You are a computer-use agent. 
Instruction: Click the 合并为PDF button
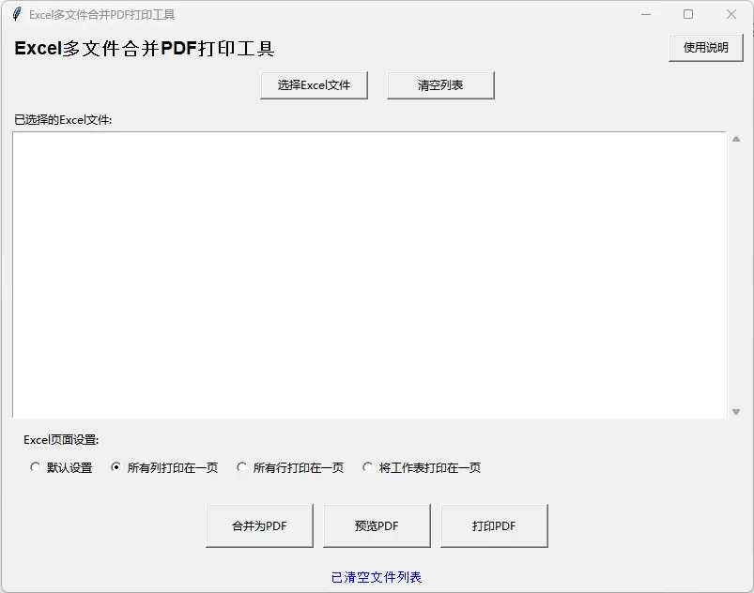click(x=259, y=525)
